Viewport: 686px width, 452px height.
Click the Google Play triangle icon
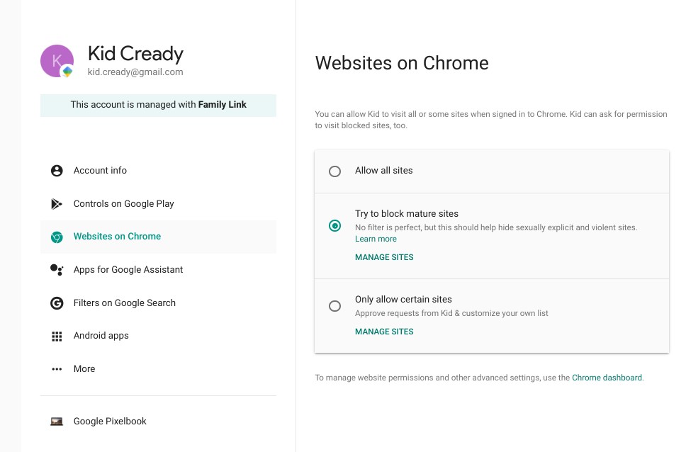tap(57, 204)
